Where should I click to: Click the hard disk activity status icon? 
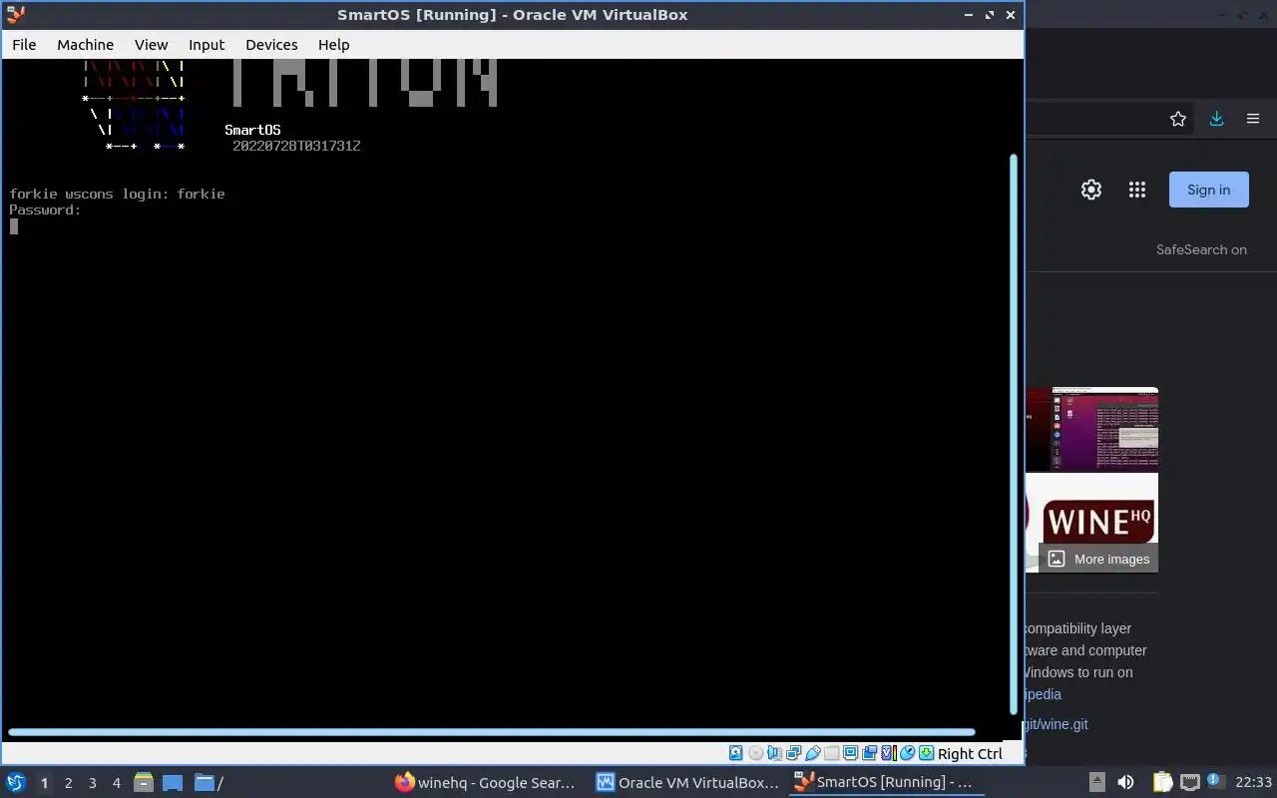(x=736, y=753)
